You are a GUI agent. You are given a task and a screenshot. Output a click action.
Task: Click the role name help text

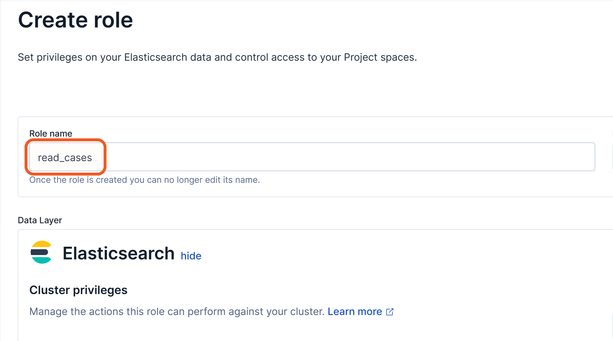[144, 180]
